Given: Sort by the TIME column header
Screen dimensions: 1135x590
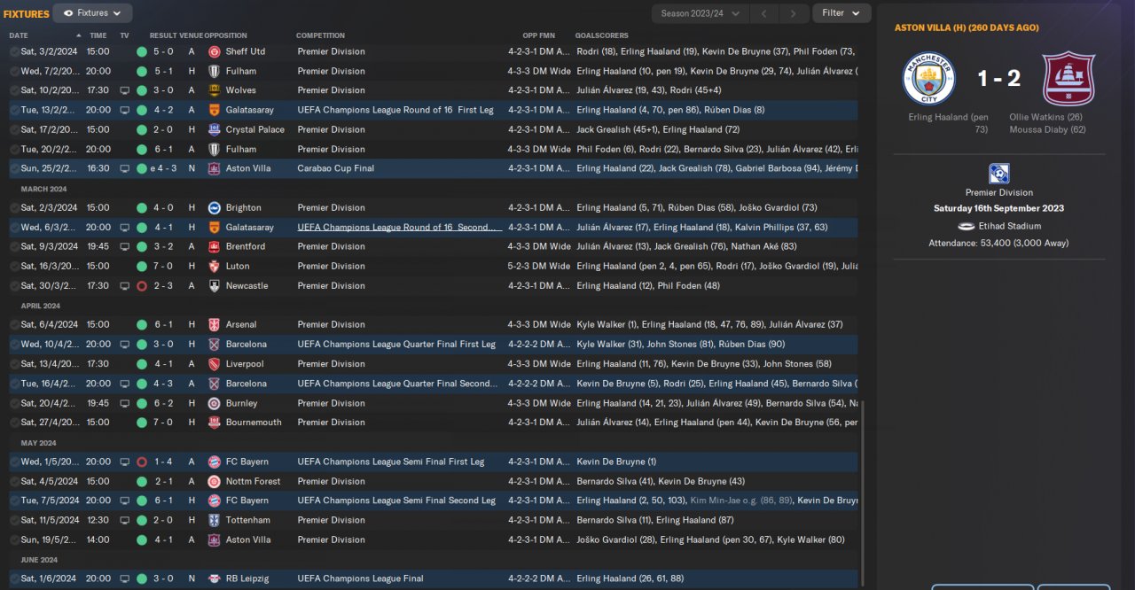Looking at the screenshot, I should pos(98,35).
